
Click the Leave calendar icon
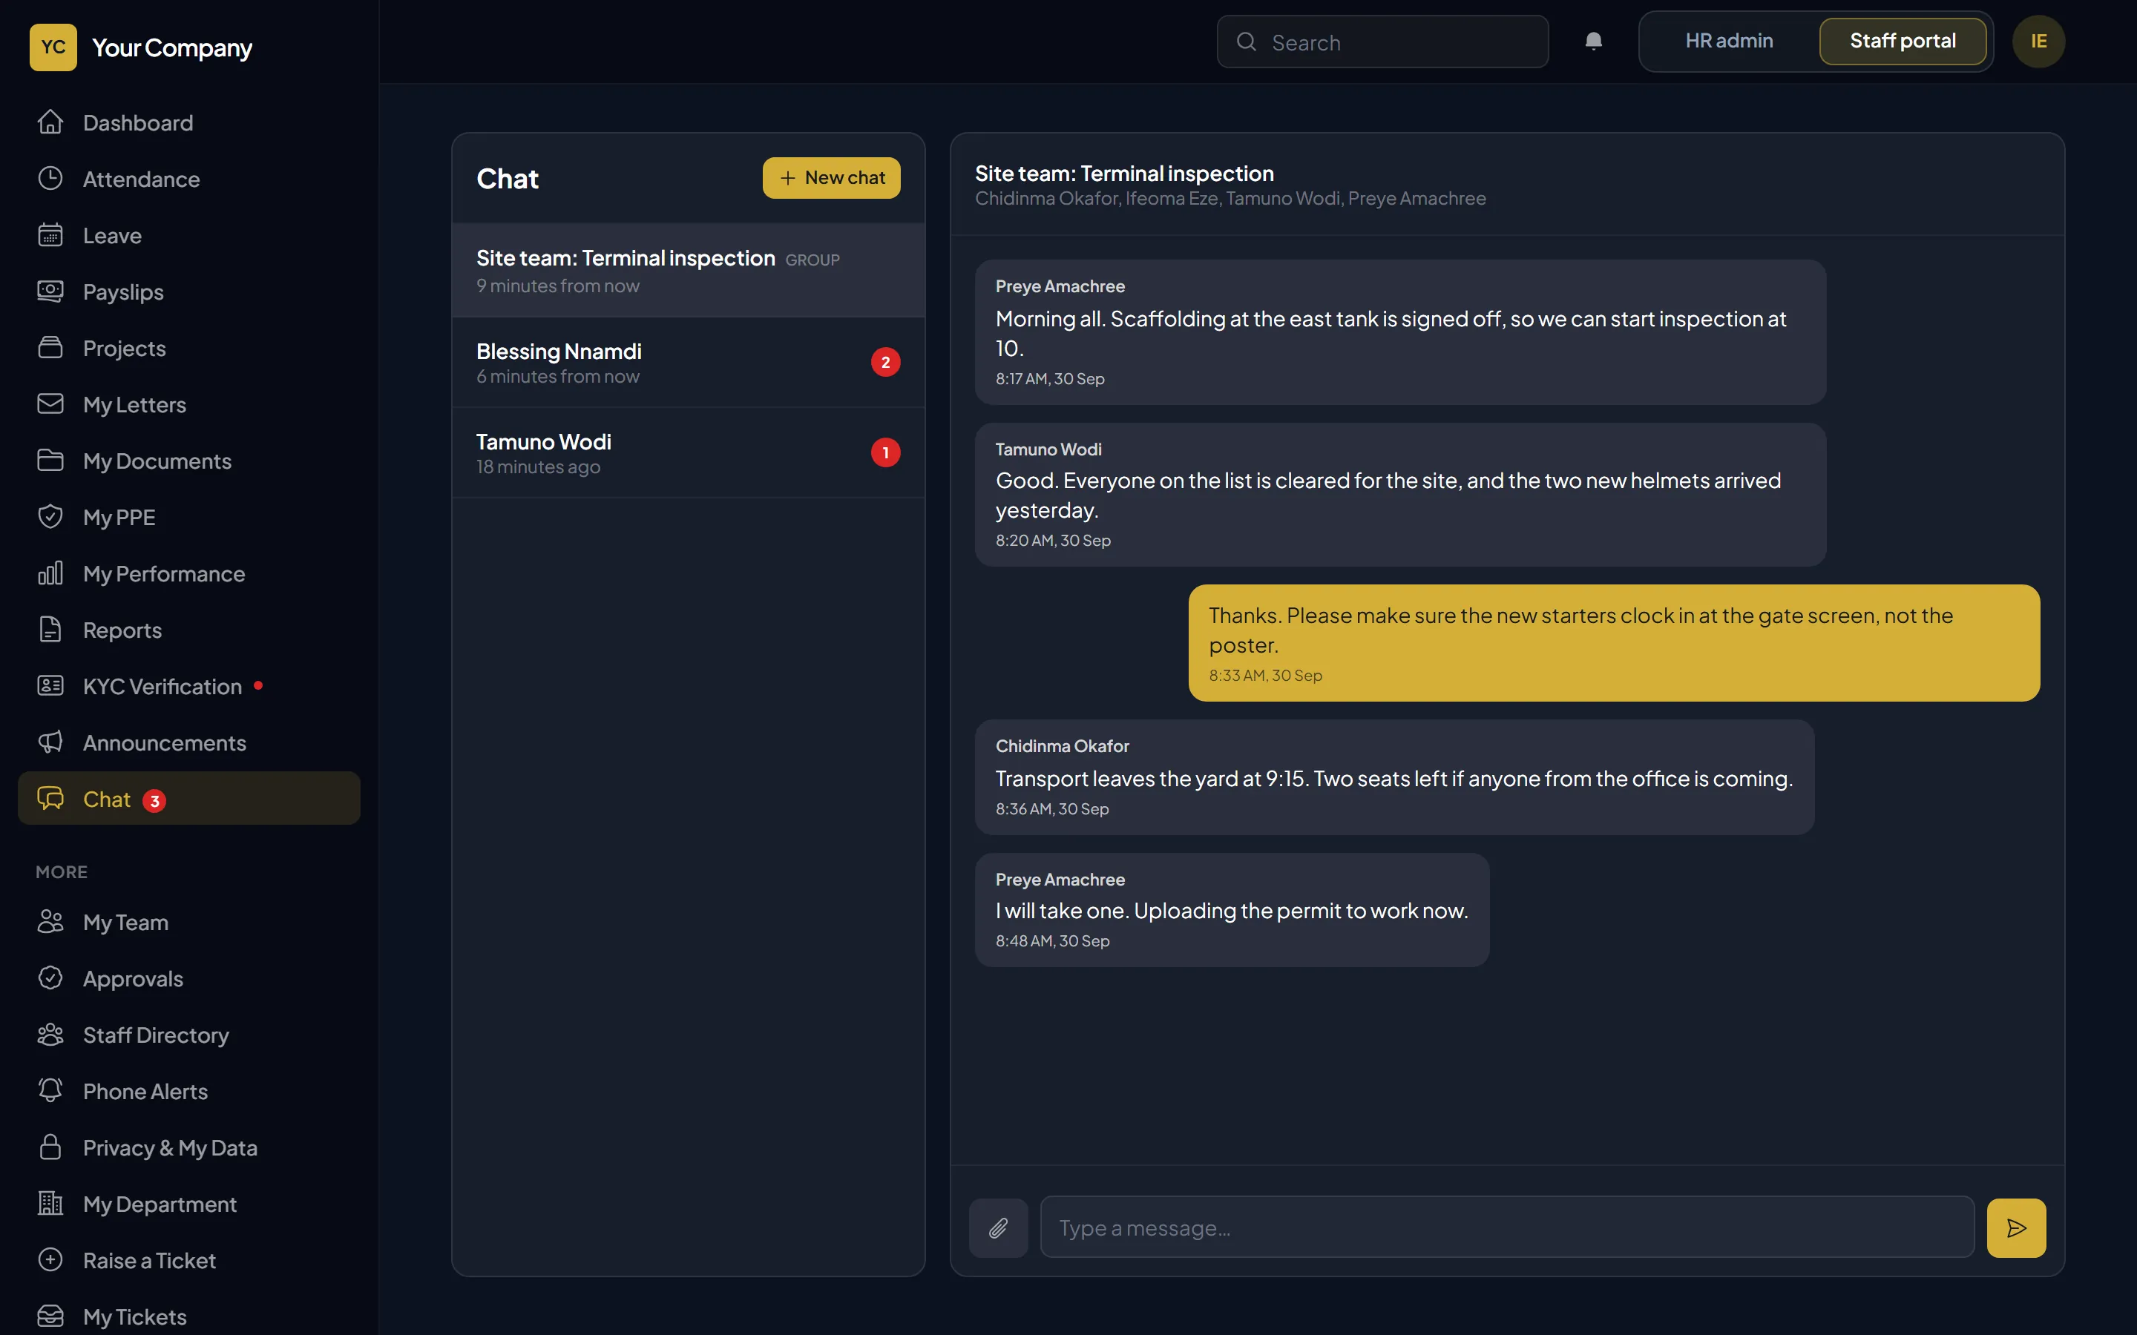(50, 236)
